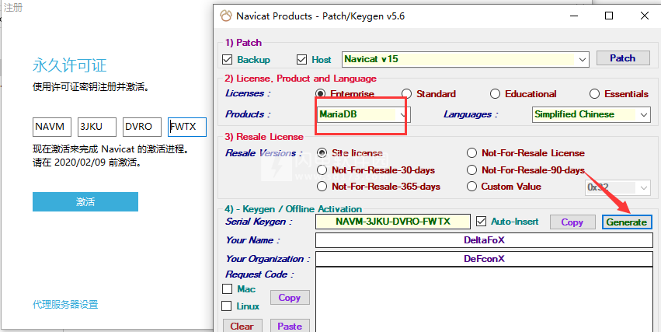Click the Request Code Copy button
This screenshot has height=332, width=661.
coord(290,298)
